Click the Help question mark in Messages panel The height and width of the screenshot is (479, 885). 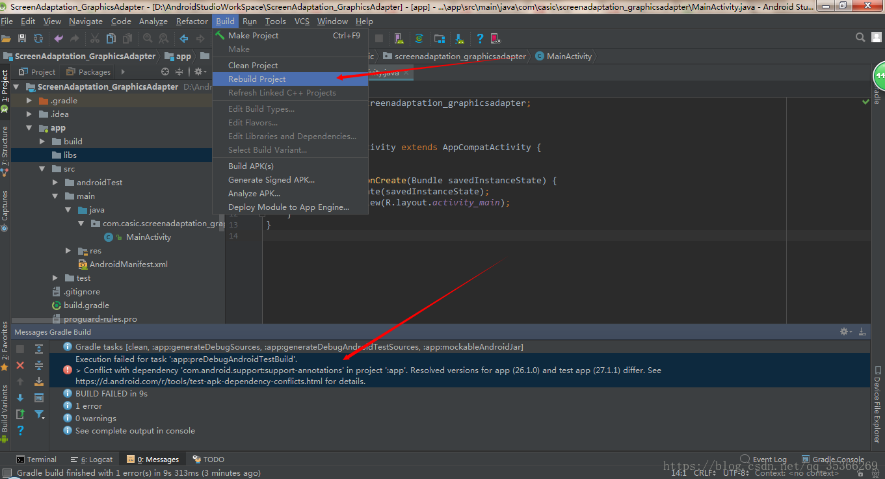20,430
